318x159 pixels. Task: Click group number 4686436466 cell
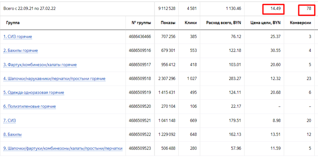(x=140, y=37)
